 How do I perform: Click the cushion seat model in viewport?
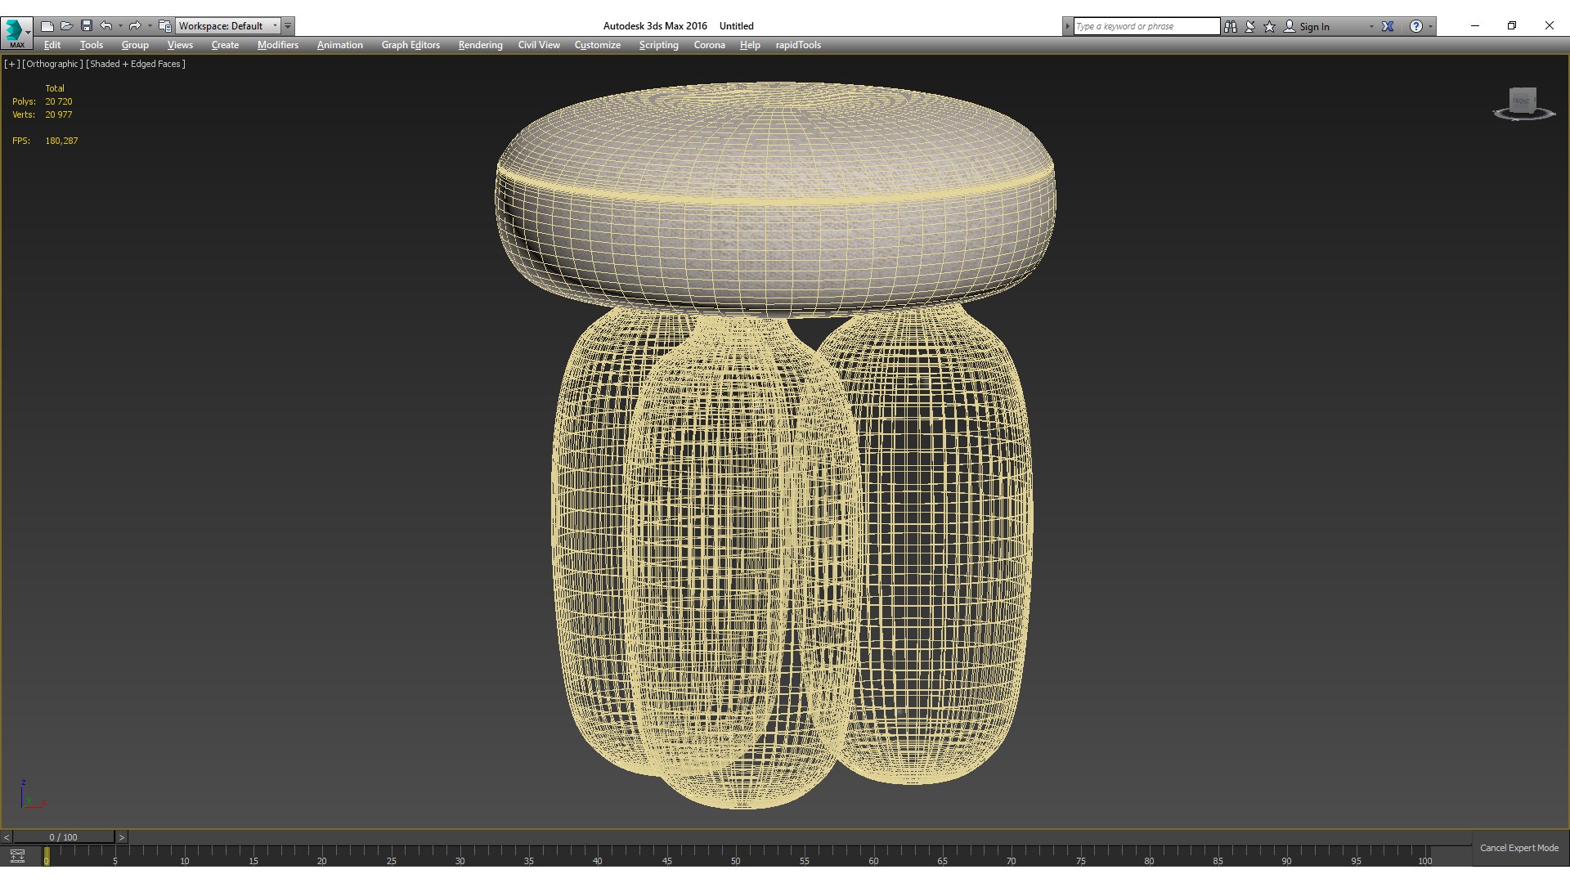[775, 200]
